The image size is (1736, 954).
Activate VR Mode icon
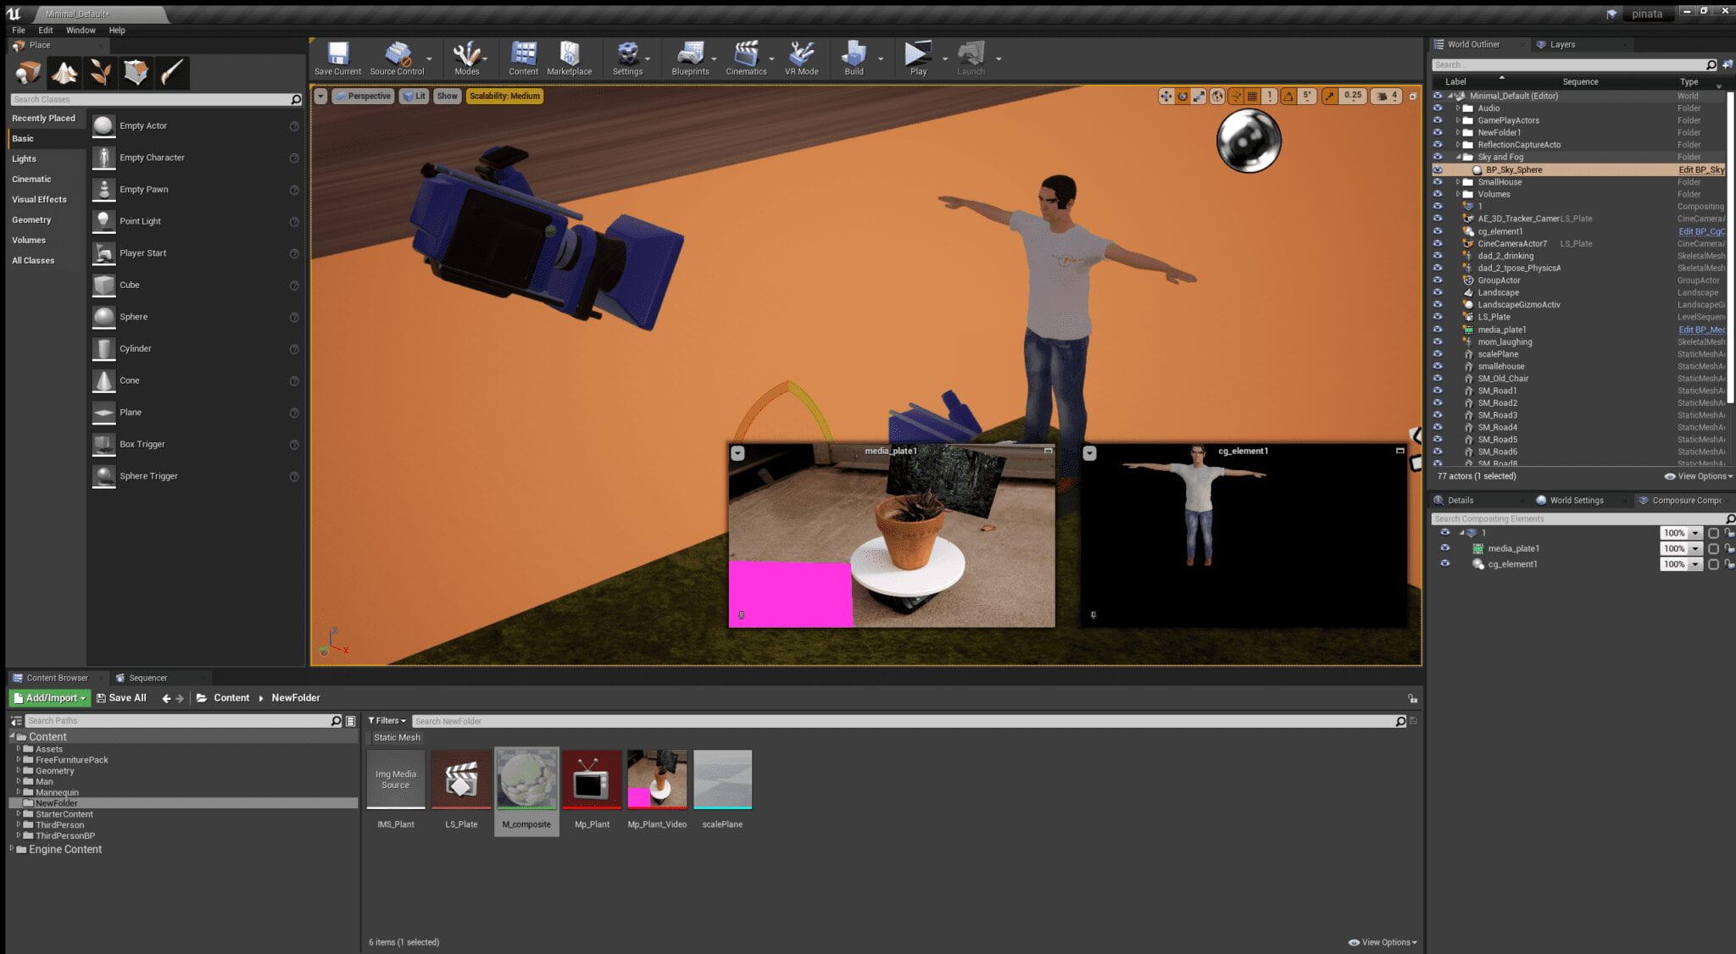coord(801,58)
